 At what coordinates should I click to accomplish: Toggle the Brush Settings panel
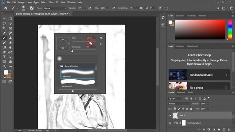[32, 8]
